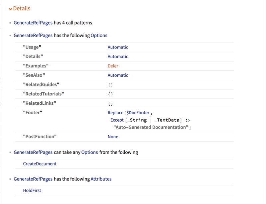Image resolution: width=266 pixels, height=204 pixels.
Task: Open the Defer link for "Examples"
Action: [x=113, y=66]
